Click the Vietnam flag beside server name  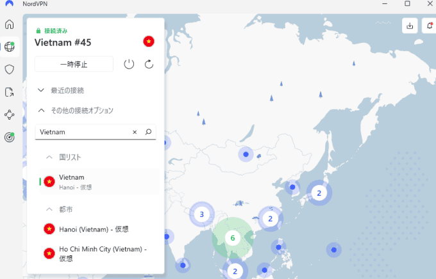point(149,42)
